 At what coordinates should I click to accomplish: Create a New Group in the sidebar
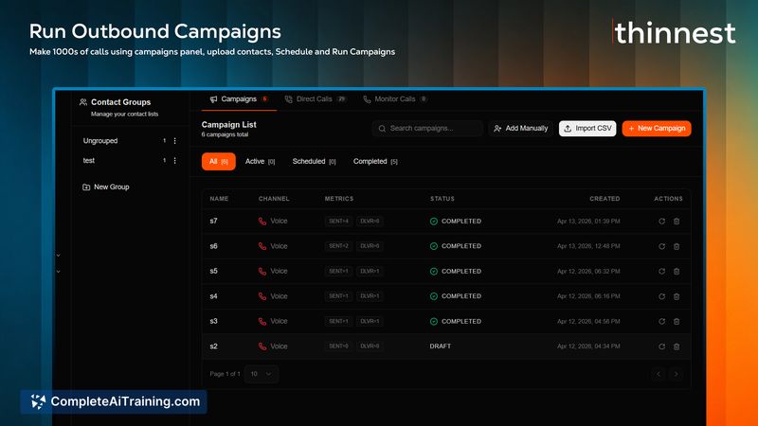(x=106, y=186)
